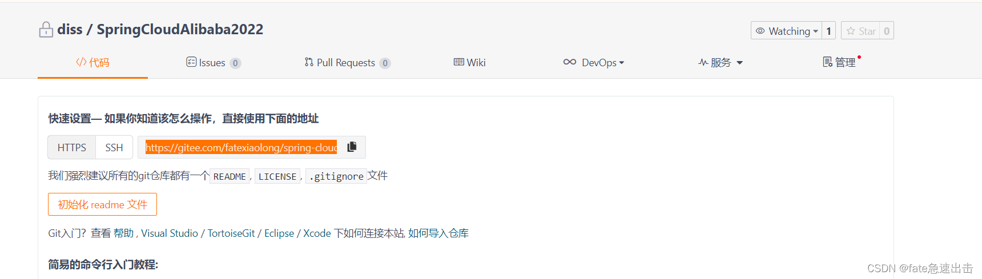Open the Xcode connection guide link

(x=317, y=233)
